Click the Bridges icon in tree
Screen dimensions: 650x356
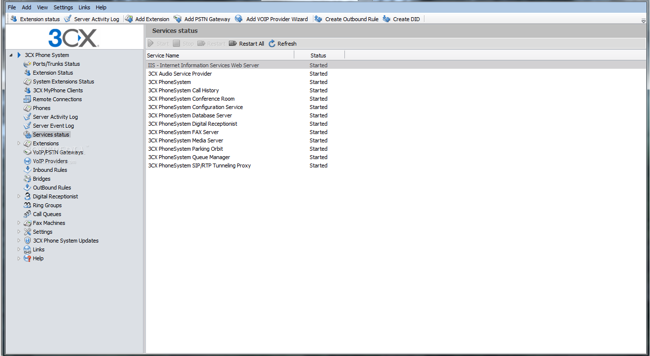coord(28,179)
